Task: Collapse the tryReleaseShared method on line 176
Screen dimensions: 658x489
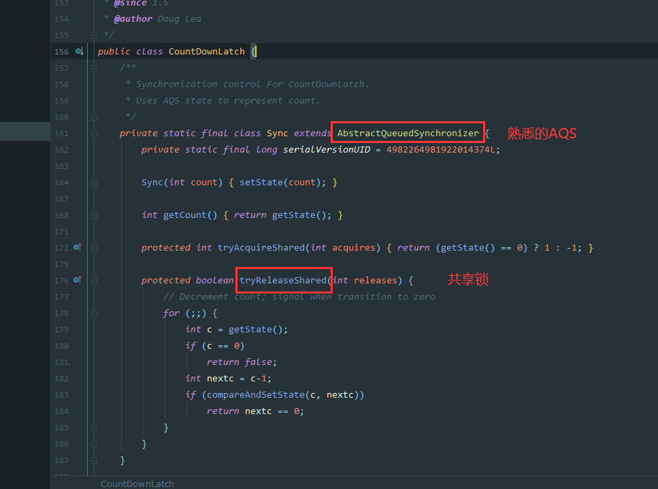Action: pyautogui.click(x=94, y=281)
